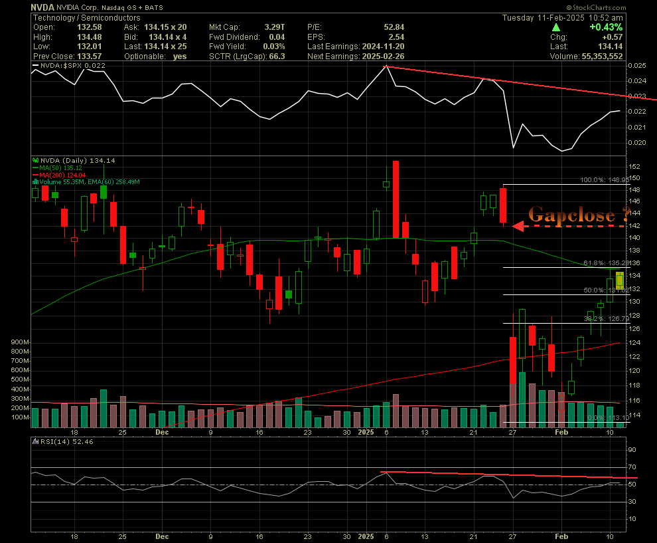Click the 100.0% Fibonacci level label

coord(605,180)
